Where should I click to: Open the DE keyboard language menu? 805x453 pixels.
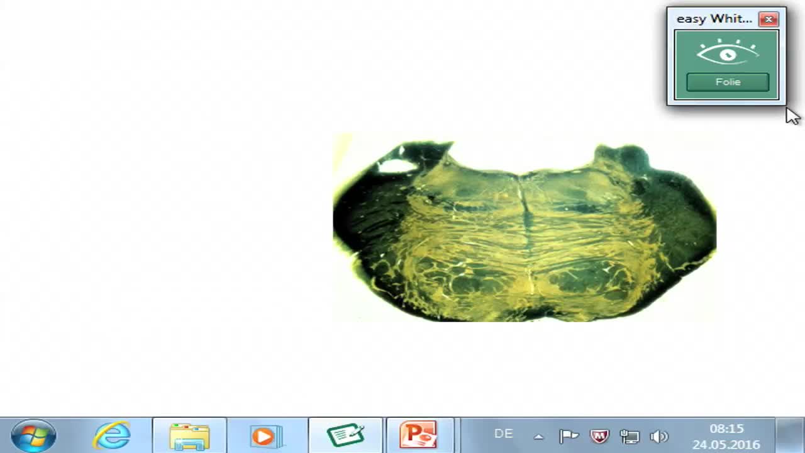[x=504, y=433]
